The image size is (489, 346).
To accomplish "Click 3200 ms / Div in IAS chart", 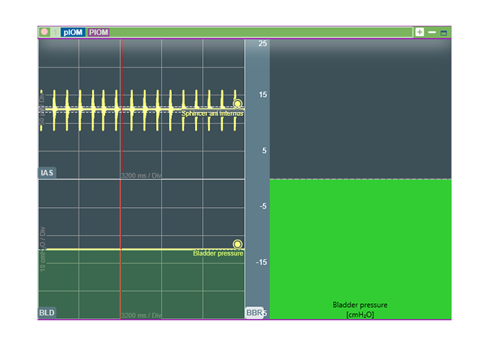I will (x=141, y=176).
